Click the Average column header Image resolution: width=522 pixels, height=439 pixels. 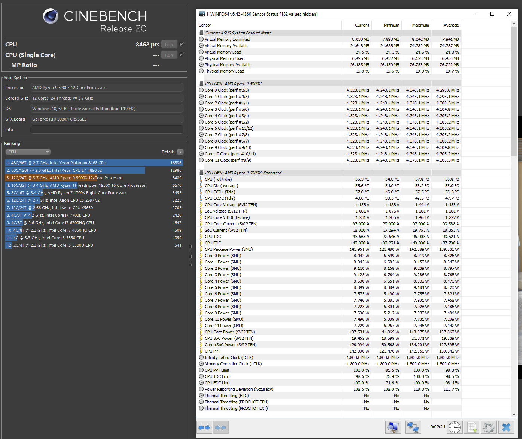click(451, 25)
